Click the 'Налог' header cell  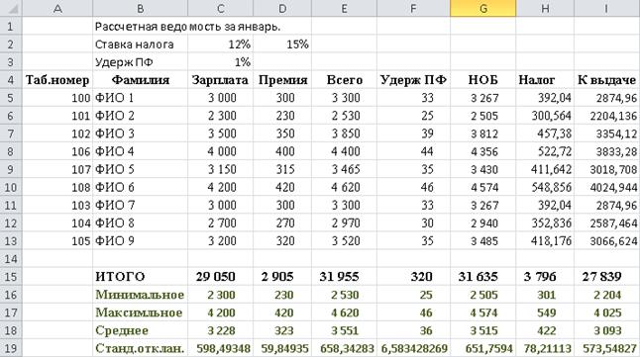pyautogui.click(x=545, y=80)
